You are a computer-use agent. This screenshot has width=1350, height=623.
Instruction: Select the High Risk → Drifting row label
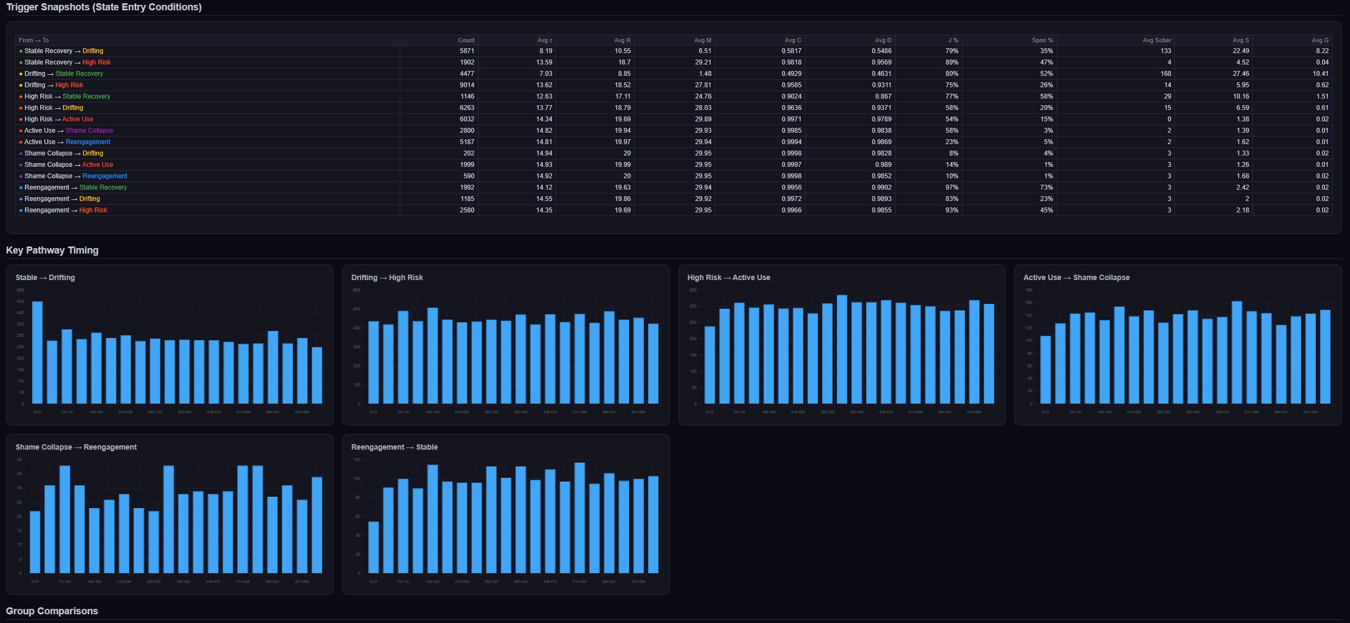point(52,108)
